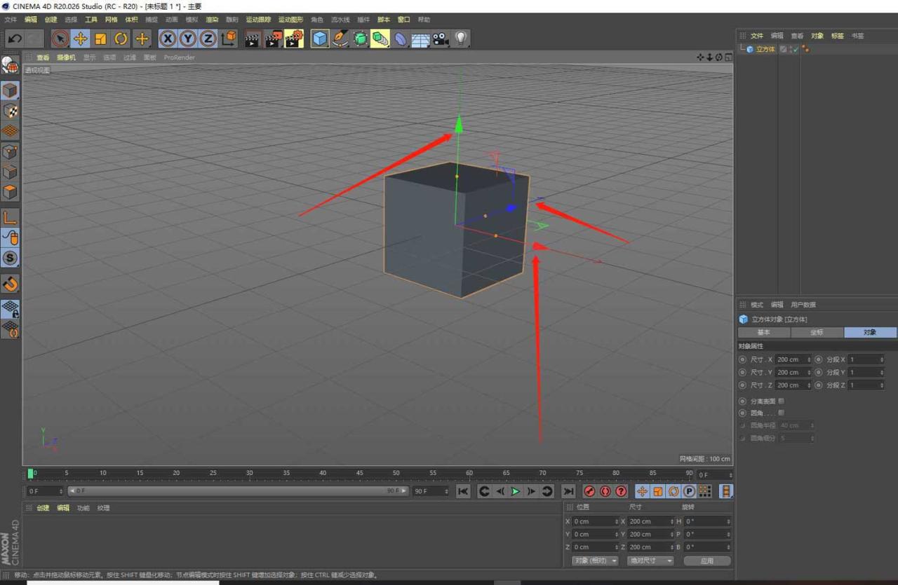Click the Cube primitive icon in the toolbar
The width and height of the screenshot is (898, 585).
coord(319,39)
